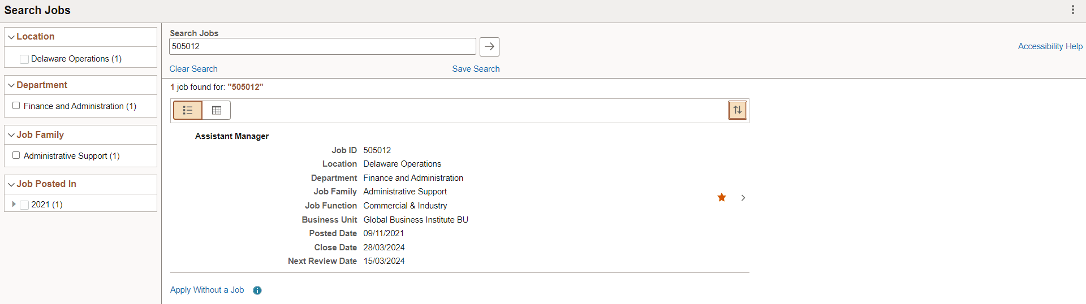This screenshot has height=304, width=1086.
Task: Focus the Search Jobs text field
Action: pos(322,46)
